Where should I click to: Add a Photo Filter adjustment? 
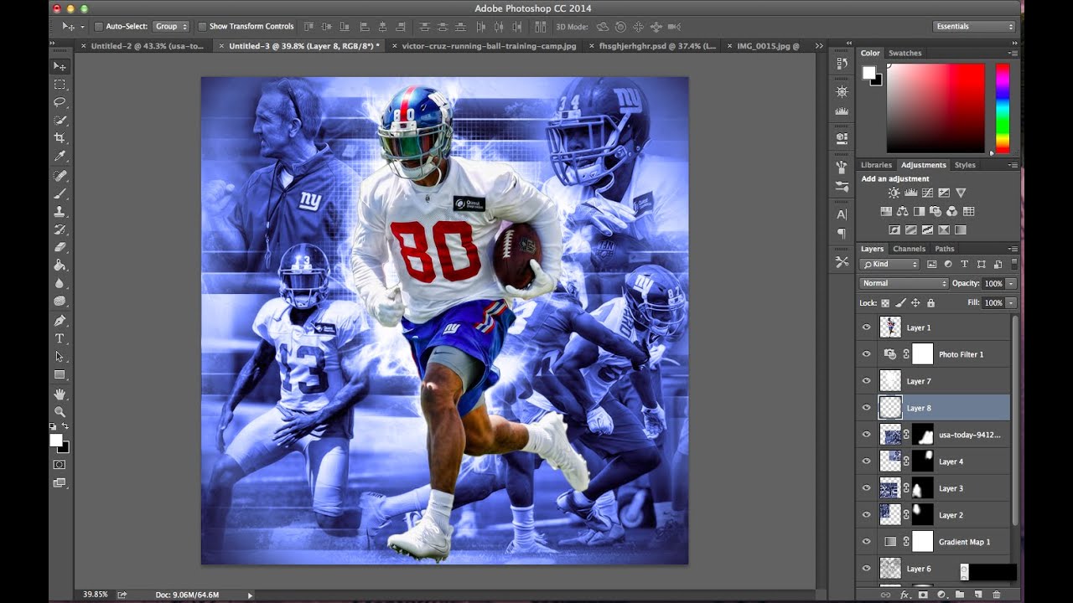coord(936,211)
